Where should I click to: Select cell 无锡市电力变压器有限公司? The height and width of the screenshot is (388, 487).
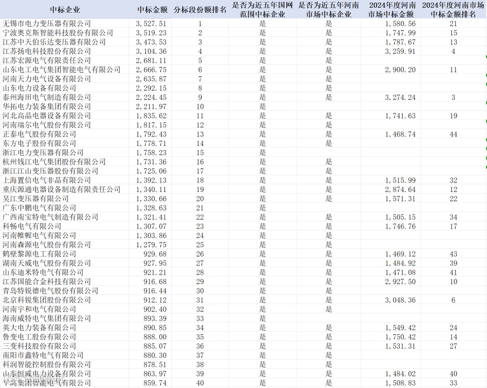pos(46,23)
